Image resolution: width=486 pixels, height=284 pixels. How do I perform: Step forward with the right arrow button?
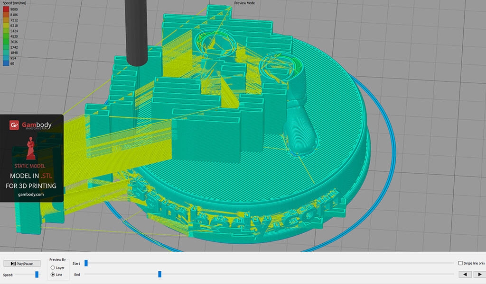(479, 274)
